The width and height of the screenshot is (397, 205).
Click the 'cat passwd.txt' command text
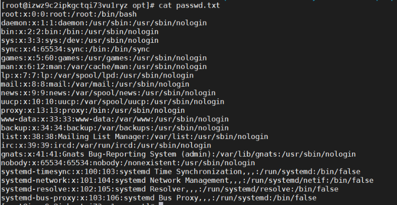(x=189, y=6)
